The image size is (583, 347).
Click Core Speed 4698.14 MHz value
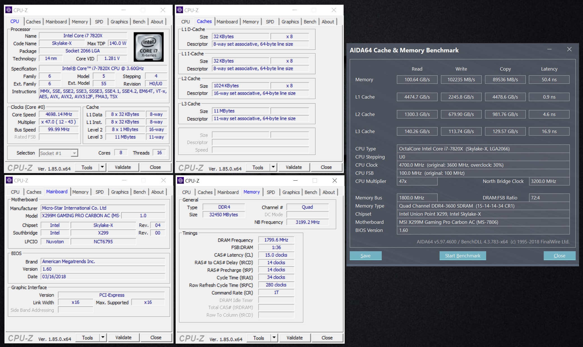[59, 114]
